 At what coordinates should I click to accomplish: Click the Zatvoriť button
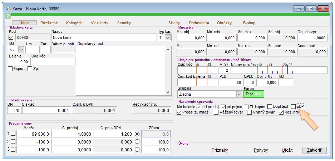[314, 150]
